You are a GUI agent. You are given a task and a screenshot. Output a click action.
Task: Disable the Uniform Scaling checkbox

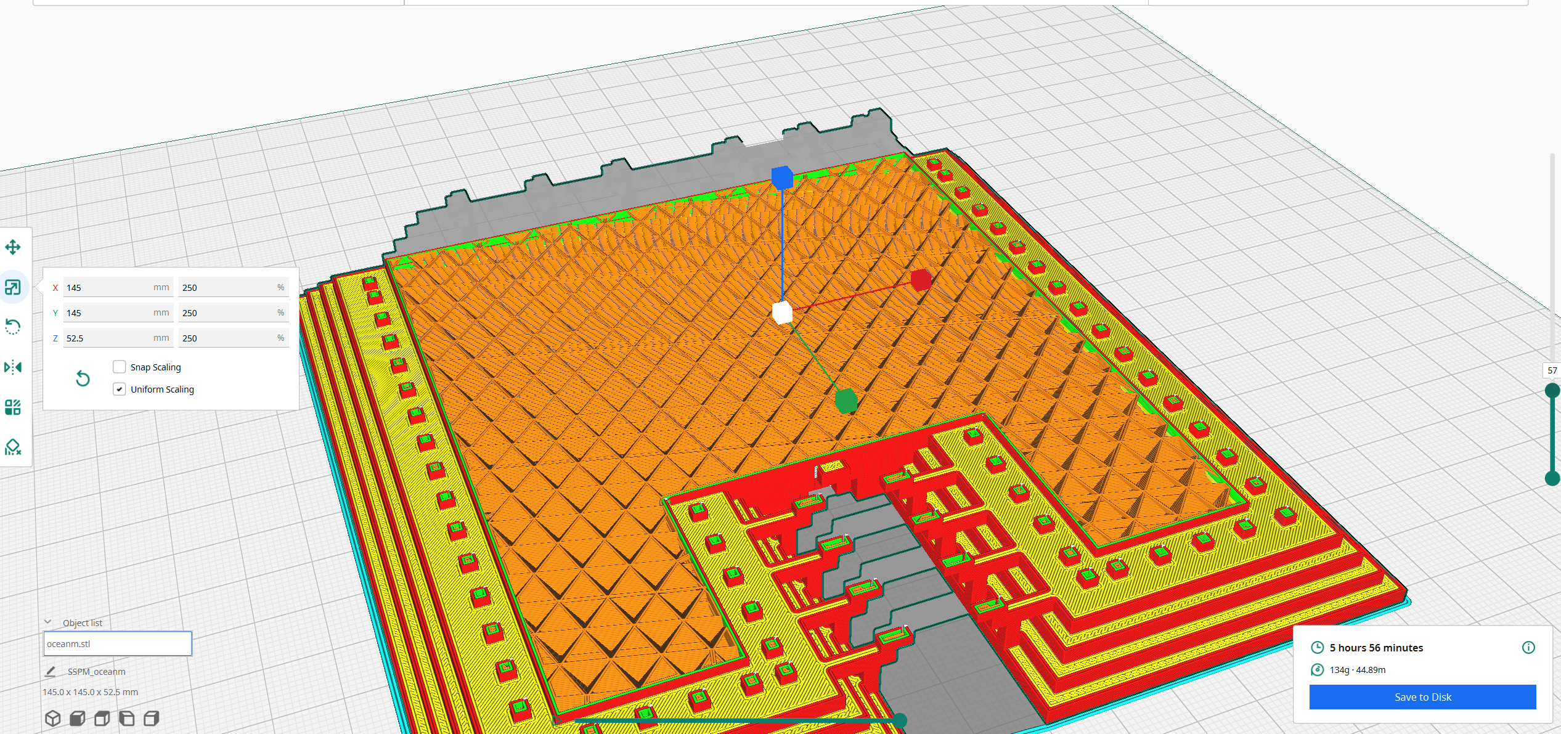click(x=120, y=389)
